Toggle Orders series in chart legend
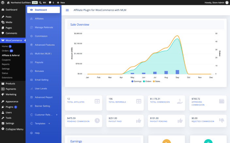Screen dimensions: 230x143 (147, 82)
